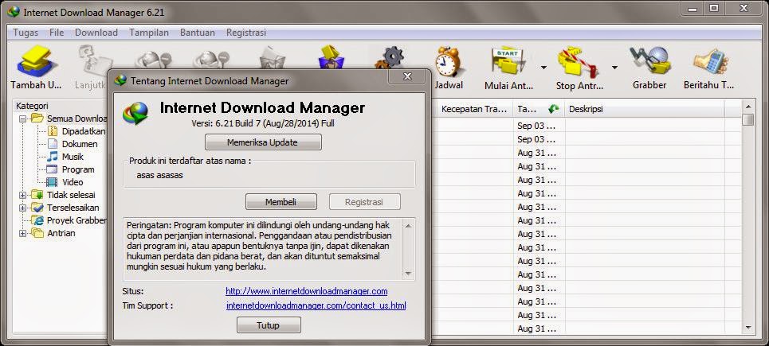Click the download list scroll up arrow
Image resolution: width=769 pixels, height=346 pixels.
coord(748,106)
